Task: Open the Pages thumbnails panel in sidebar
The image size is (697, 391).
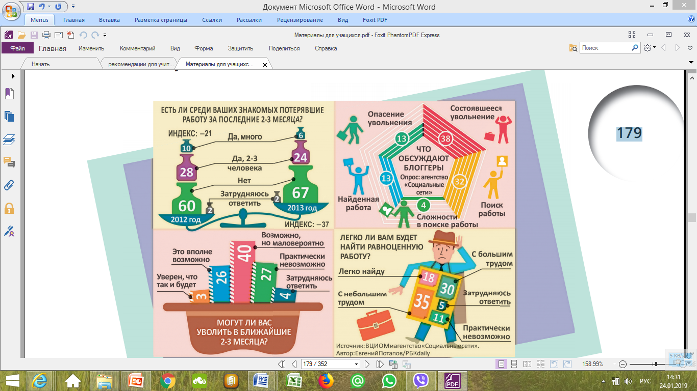Action: click(x=9, y=116)
